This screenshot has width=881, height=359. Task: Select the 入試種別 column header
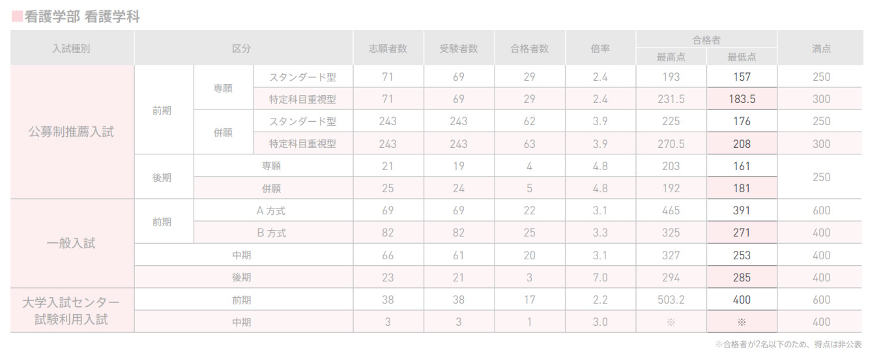[72, 48]
